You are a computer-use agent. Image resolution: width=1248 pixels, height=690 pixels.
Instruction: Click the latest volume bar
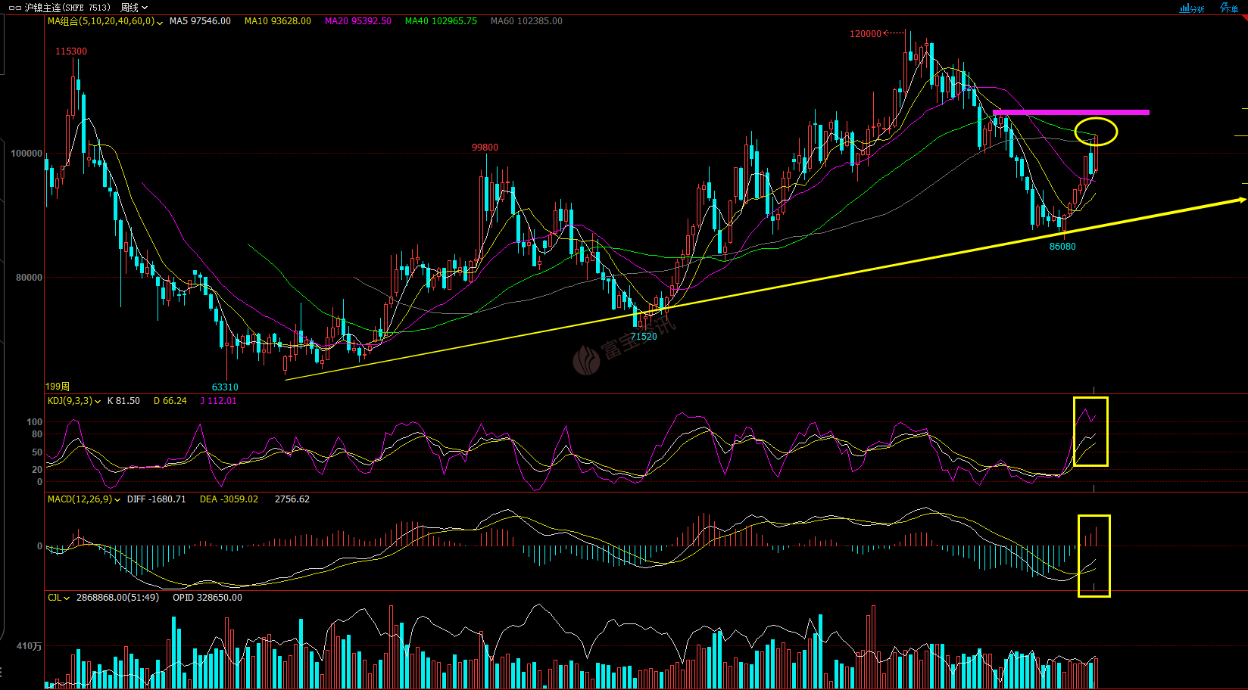click(1096, 673)
